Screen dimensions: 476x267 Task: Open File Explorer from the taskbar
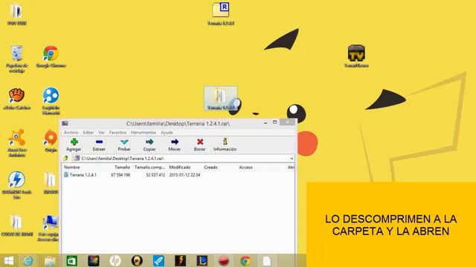(50, 260)
